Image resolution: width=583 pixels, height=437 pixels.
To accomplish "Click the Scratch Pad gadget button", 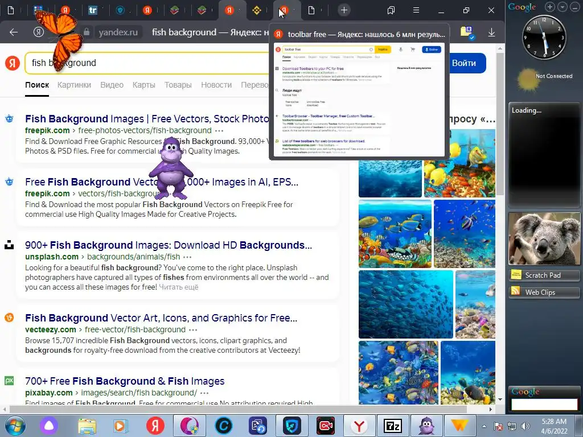I will click(x=544, y=275).
